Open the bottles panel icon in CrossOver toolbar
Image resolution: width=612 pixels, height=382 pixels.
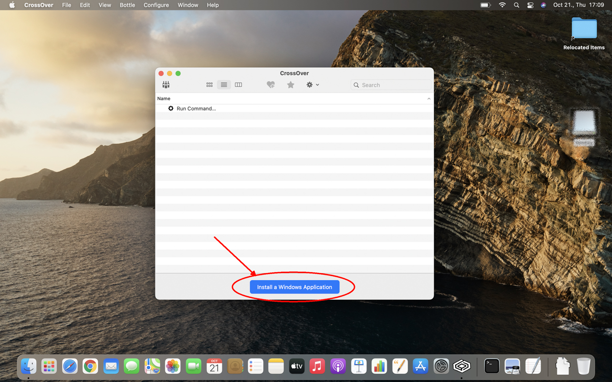[x=166, y=85]
